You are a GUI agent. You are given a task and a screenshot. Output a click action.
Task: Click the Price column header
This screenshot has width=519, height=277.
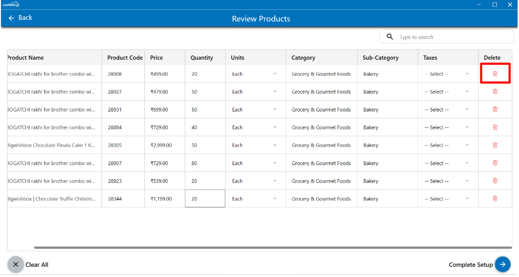pyautogui.click(x=157, y=58)
